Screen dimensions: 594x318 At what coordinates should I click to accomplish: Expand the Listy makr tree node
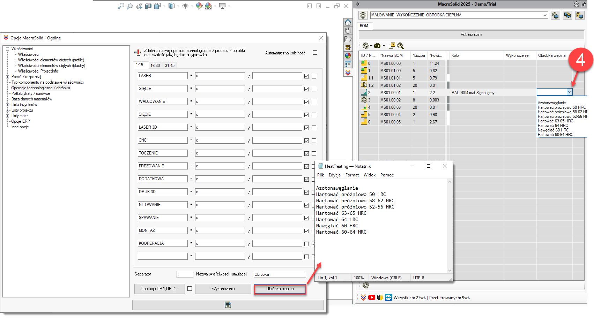coord(8,116)
